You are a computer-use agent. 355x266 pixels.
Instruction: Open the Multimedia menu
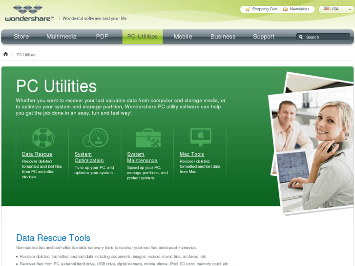coord(62,37)
